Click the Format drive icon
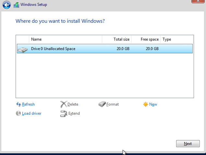 pos(102,104)
